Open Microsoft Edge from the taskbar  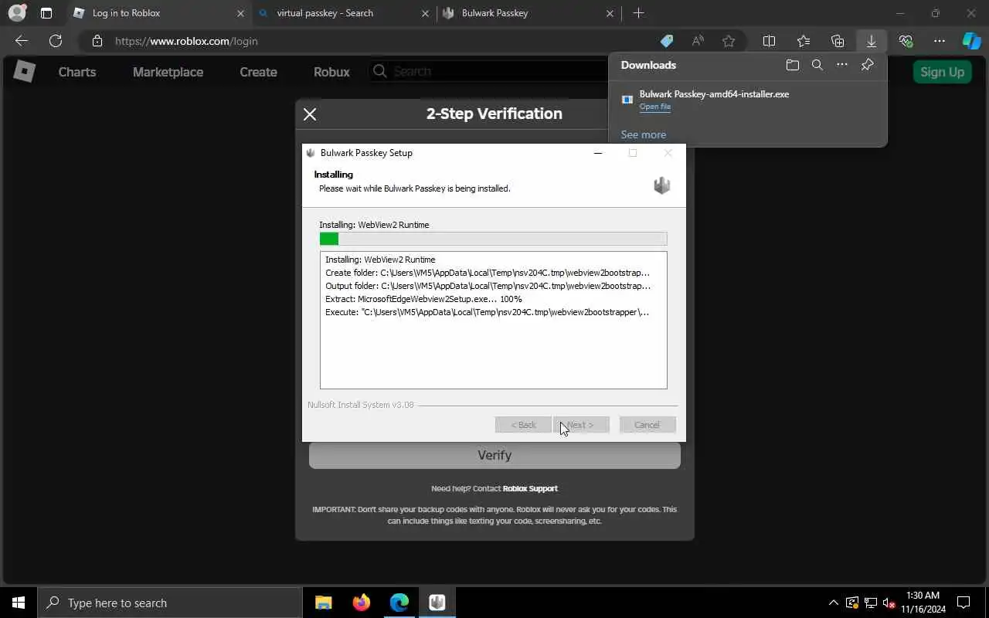pos(399,603)
